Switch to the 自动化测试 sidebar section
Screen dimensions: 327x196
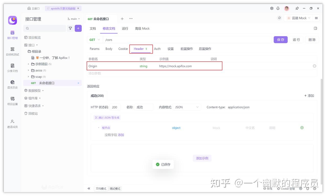(x=12, y=51)
